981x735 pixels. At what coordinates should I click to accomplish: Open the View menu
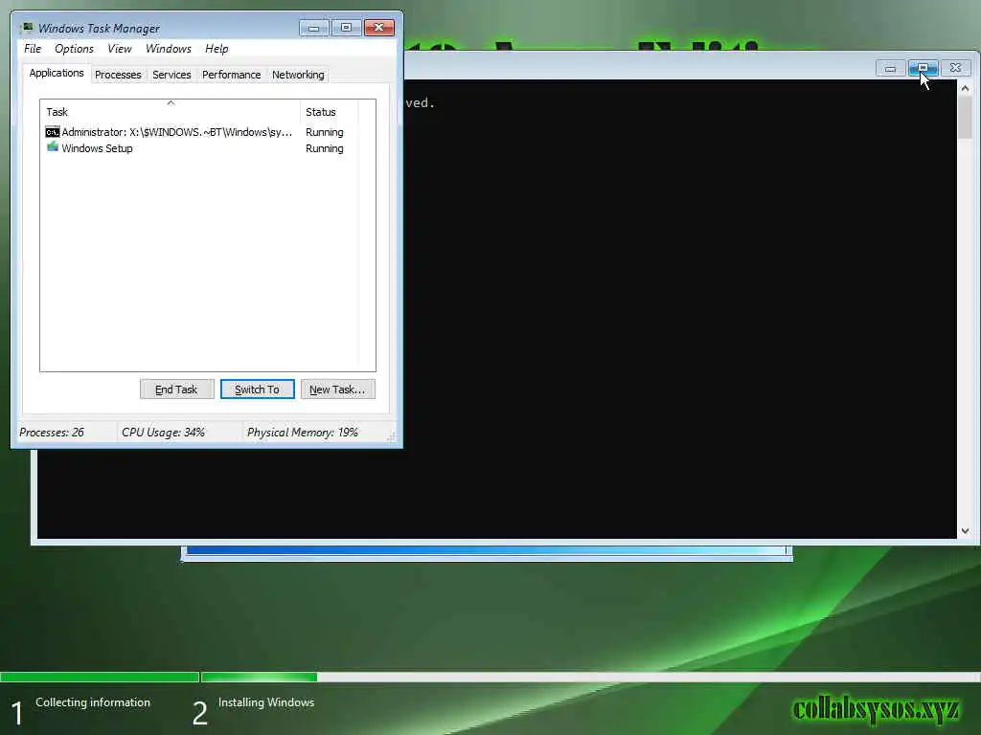pos(120,49)
